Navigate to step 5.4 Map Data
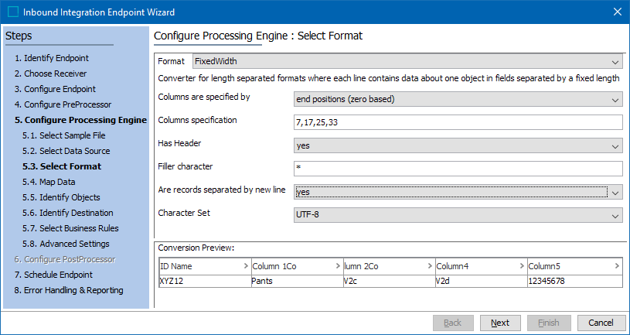This screenshot has width=630, height=335. [x=49, y=182]
